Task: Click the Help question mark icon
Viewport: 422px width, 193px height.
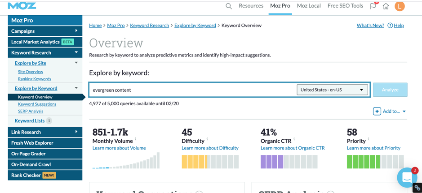Action: point(390,26)
